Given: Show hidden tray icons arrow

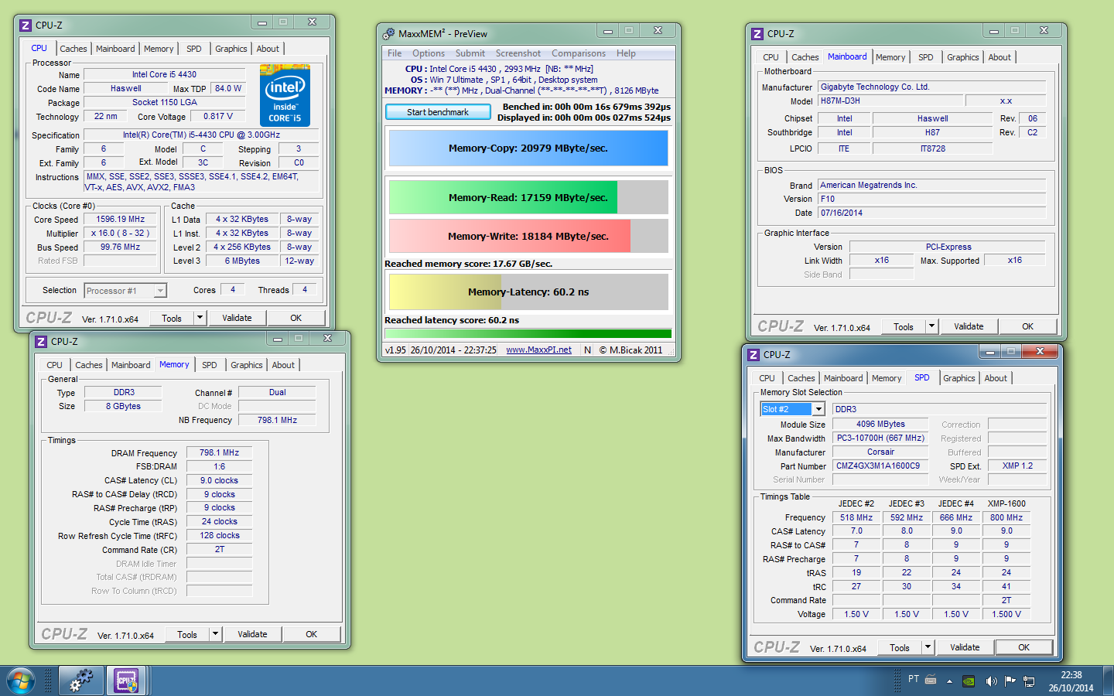Looking at the screenshot, I should (x=949, y=681).
